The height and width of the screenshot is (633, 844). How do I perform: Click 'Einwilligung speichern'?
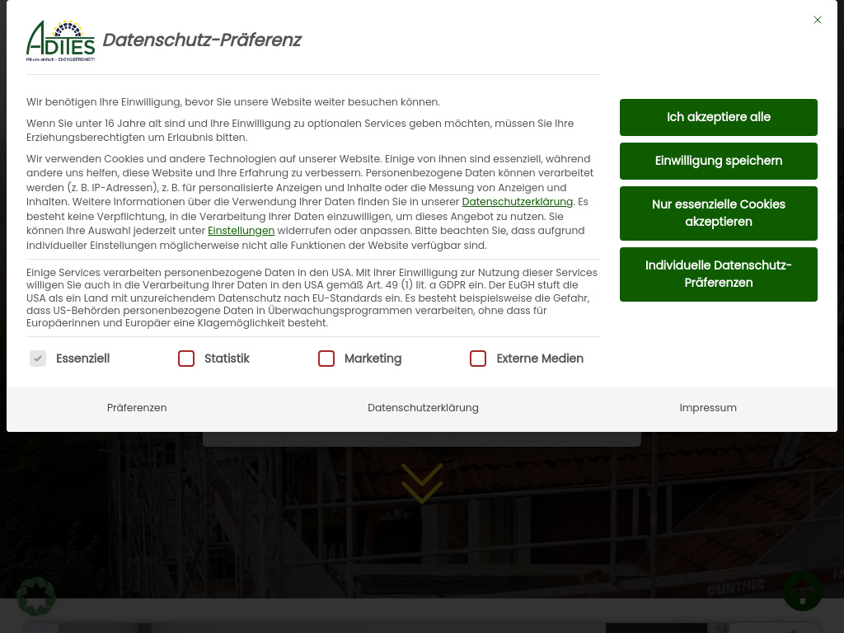[718, 161]
